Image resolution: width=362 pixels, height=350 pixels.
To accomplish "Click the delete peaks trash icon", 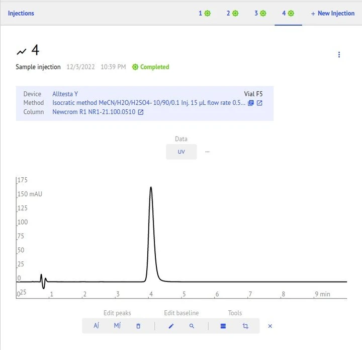I will [138, 326].
